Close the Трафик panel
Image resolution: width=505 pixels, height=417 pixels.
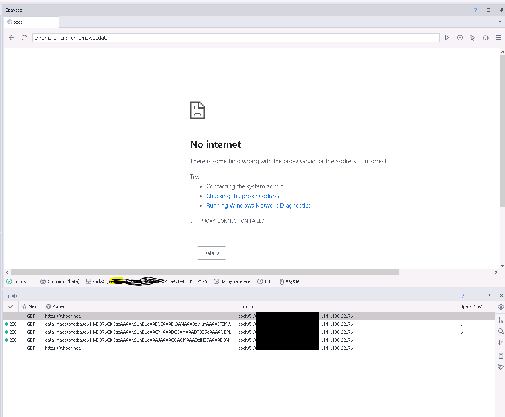coord(501,296)
